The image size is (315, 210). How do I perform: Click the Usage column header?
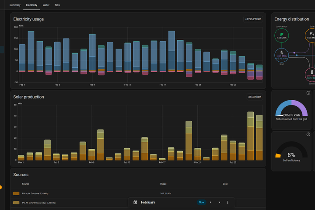pyautogui.click(x=163, y=184)
